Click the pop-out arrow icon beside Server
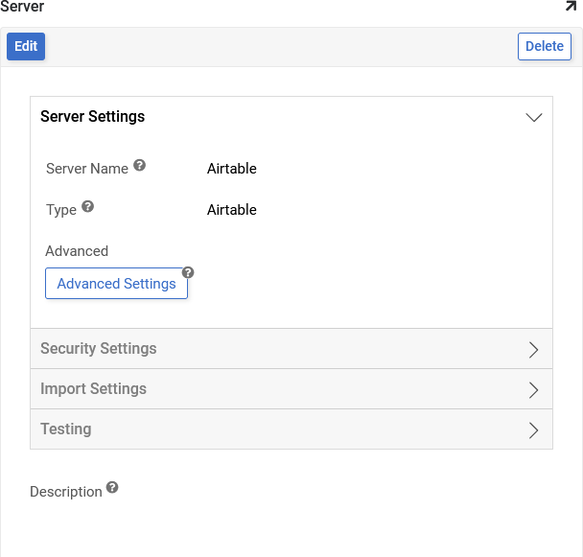583x557 pixels. point(571,7)
